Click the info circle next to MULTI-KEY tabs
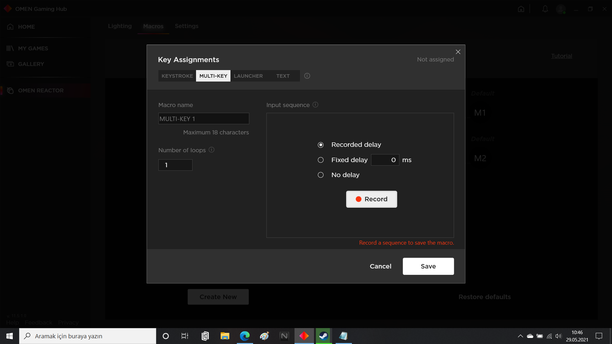This screenshot has height=344, width=612. pos(307,75)
